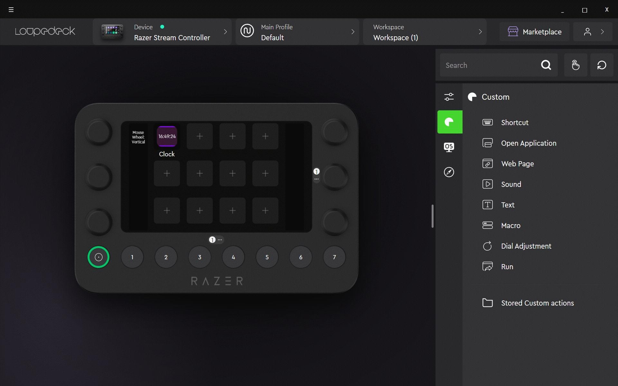Click the Clock label text
The image size is (618, 386).
click(x=167, y=154)
